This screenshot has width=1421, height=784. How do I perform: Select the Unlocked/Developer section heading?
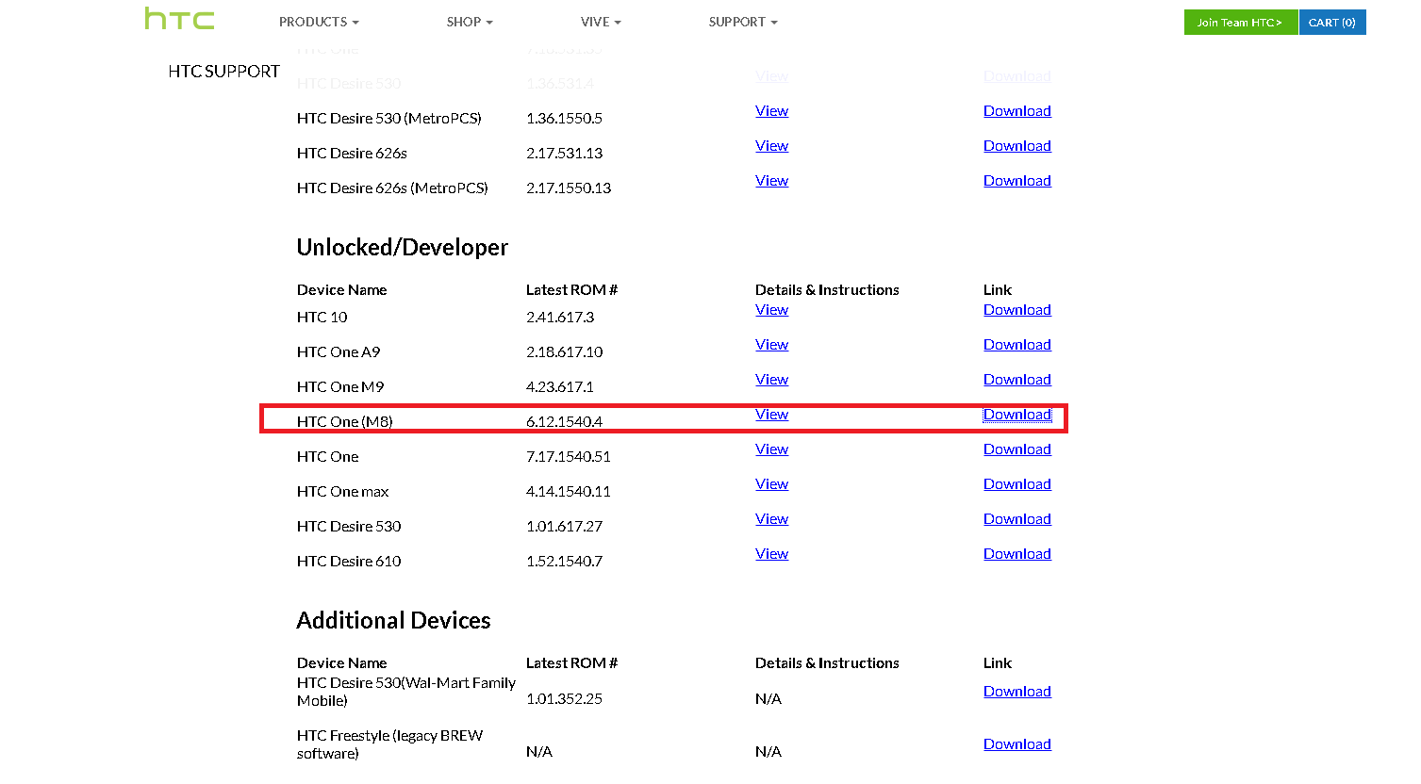[403, 248]
